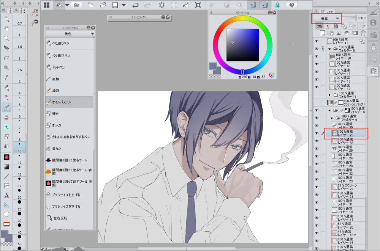This screenshot has height=251, width=380.
Task: Click the Save icon in the top bar
Action: (x=115, y=5)
